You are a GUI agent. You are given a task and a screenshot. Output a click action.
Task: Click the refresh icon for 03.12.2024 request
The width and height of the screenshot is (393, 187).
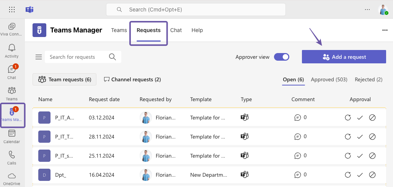pyautogui.click(x=347, y=118)
